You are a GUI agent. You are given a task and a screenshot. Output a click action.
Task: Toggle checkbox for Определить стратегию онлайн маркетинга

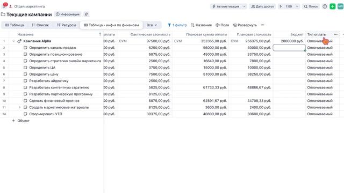[25, 61]
